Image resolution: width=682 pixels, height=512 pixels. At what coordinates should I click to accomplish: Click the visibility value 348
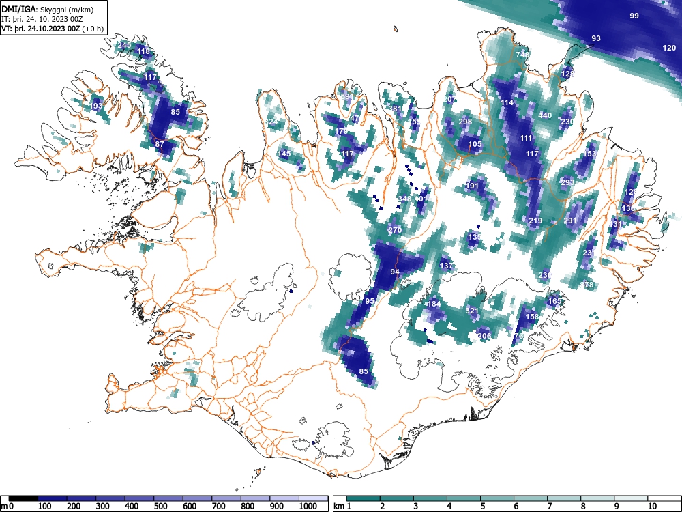point(404,199)
